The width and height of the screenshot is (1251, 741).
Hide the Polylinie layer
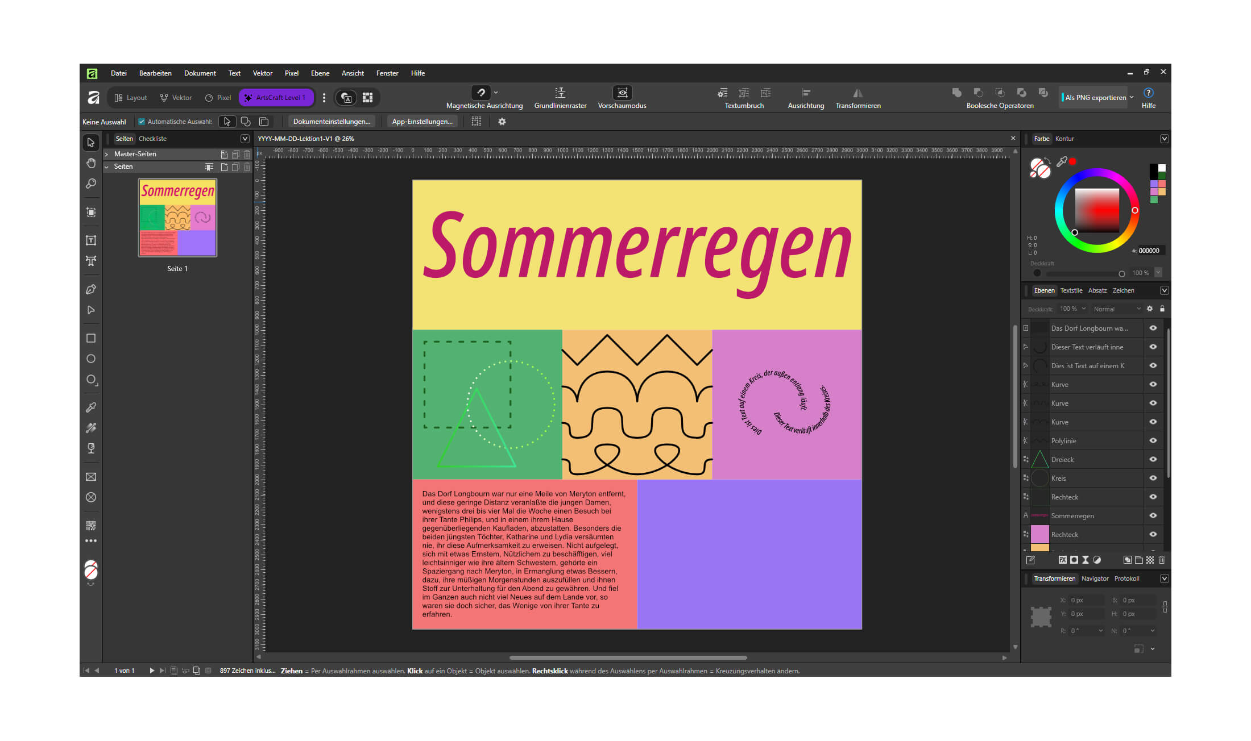point(1153,441)
